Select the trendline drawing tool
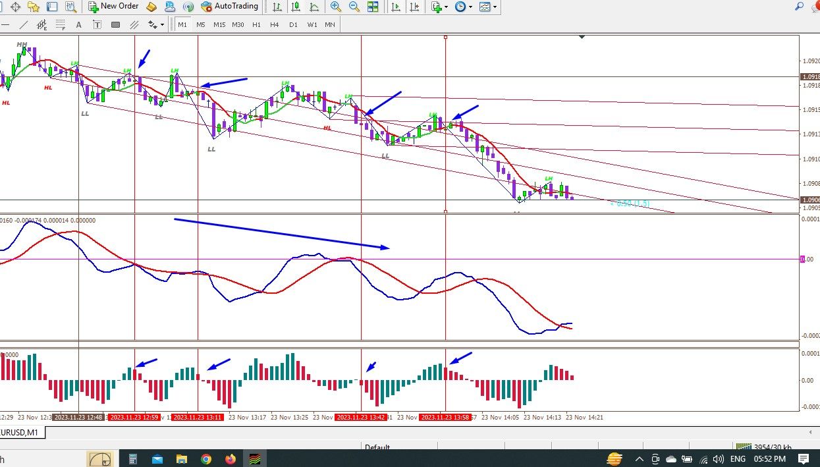Viewport: 820px width, 467px height. [x=24, y=24]
